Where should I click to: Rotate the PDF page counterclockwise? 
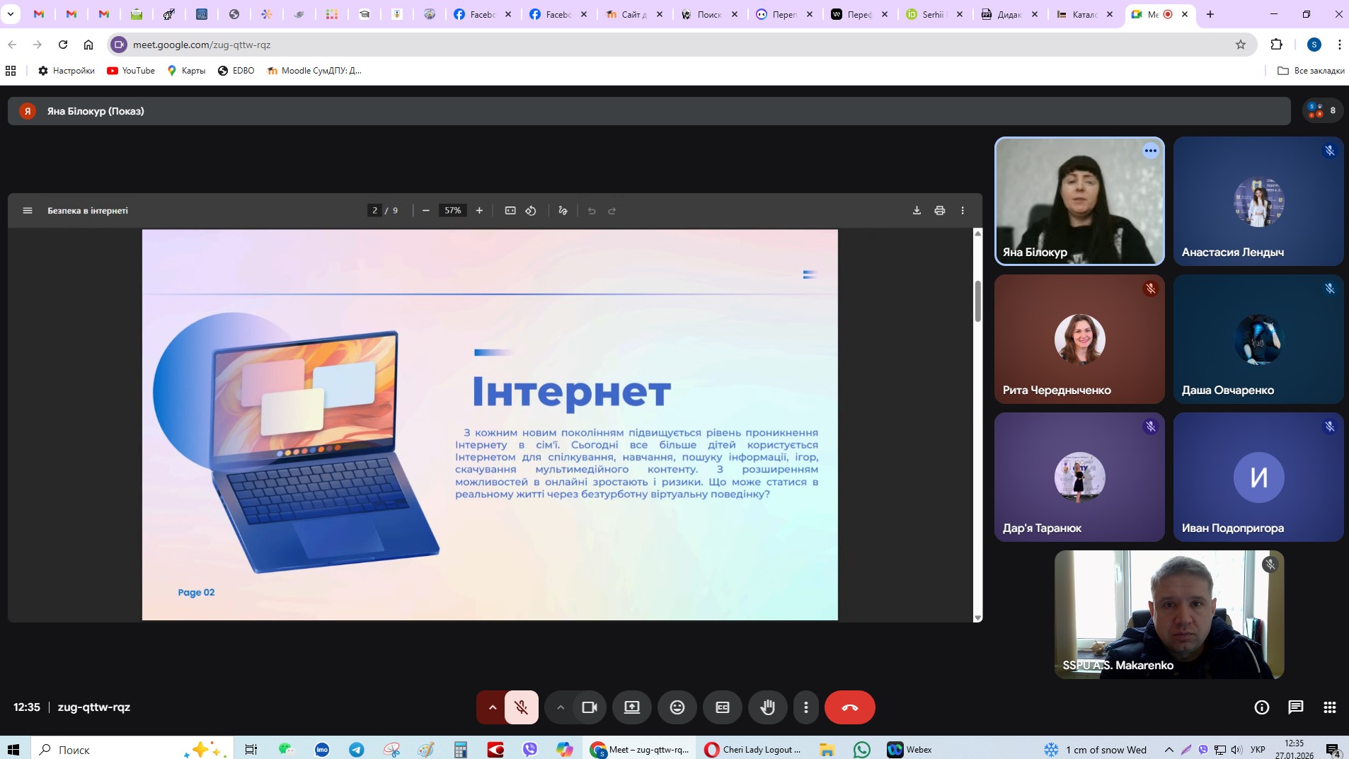[531, 211]
